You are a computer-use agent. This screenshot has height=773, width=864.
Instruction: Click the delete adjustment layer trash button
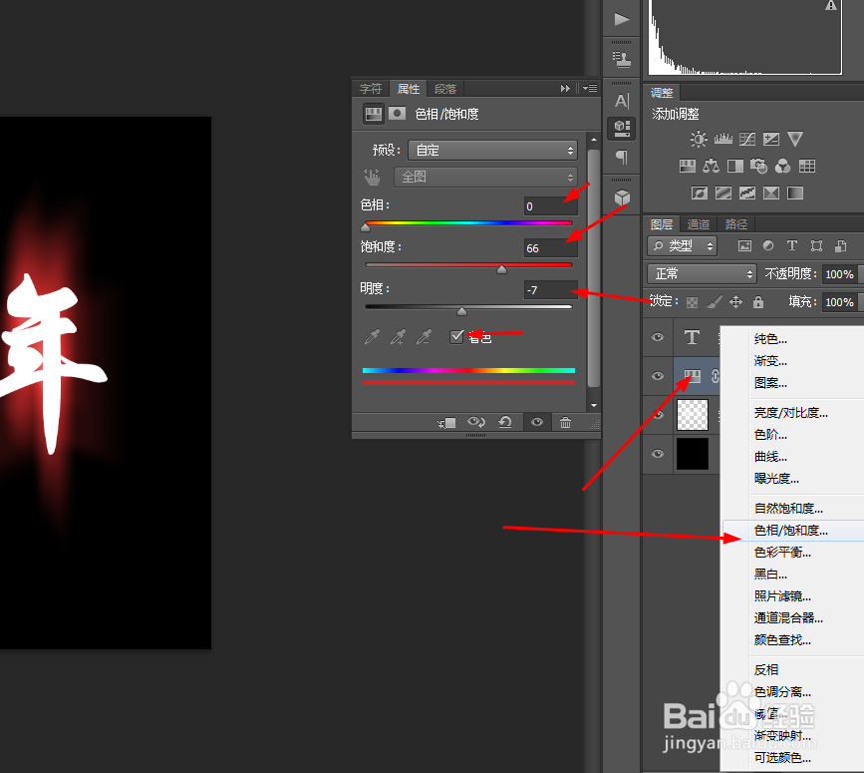point(565,422)
